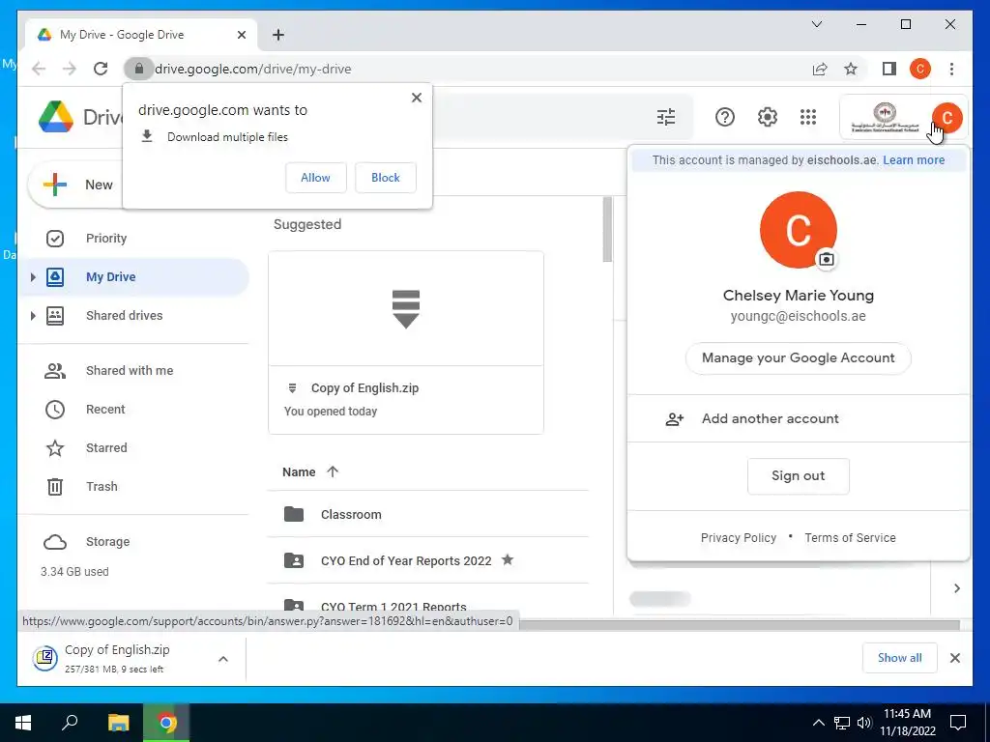The image size is (990, 742).
Task: Click the taskbar clock showing 11:45 AM
Action: tap(907, 723)
